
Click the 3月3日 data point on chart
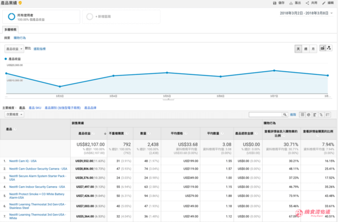pyautogui.click(x=60, y=87)
